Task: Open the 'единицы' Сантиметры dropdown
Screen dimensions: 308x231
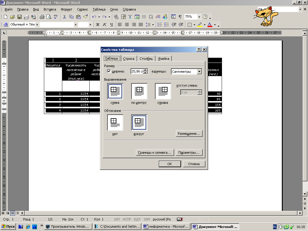Action: tap(199, 72)
